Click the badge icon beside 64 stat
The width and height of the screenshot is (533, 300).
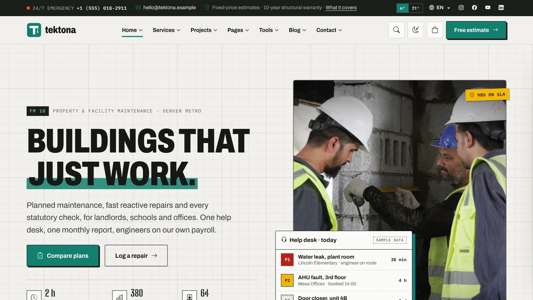[x=190, y=296]
